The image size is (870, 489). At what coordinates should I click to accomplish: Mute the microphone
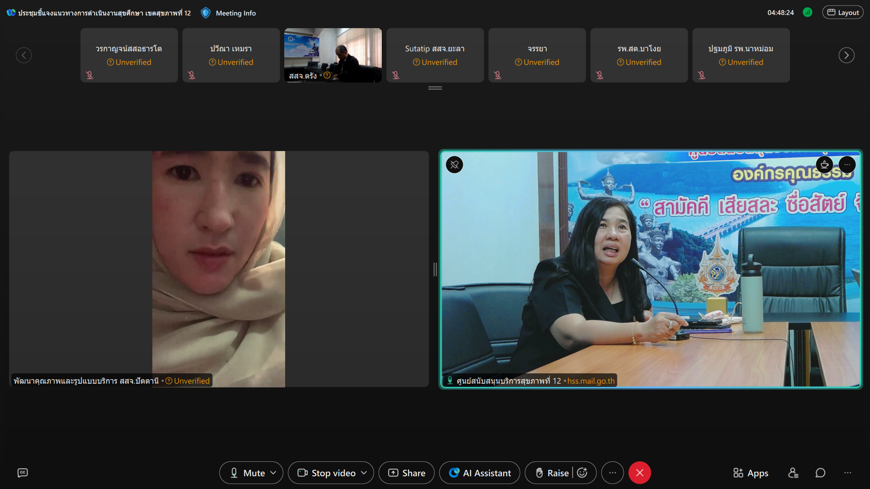(x=247, y=473)
